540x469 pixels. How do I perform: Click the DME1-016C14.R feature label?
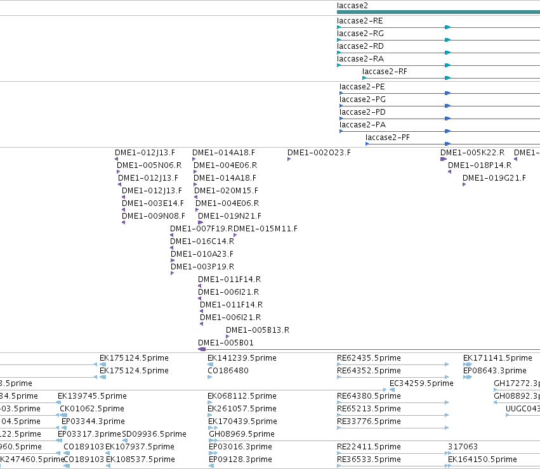point(202,241)
